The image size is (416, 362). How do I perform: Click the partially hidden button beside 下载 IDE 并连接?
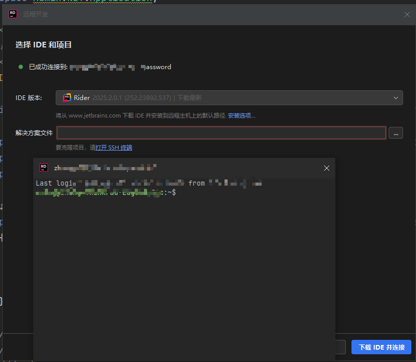(341, 347)
